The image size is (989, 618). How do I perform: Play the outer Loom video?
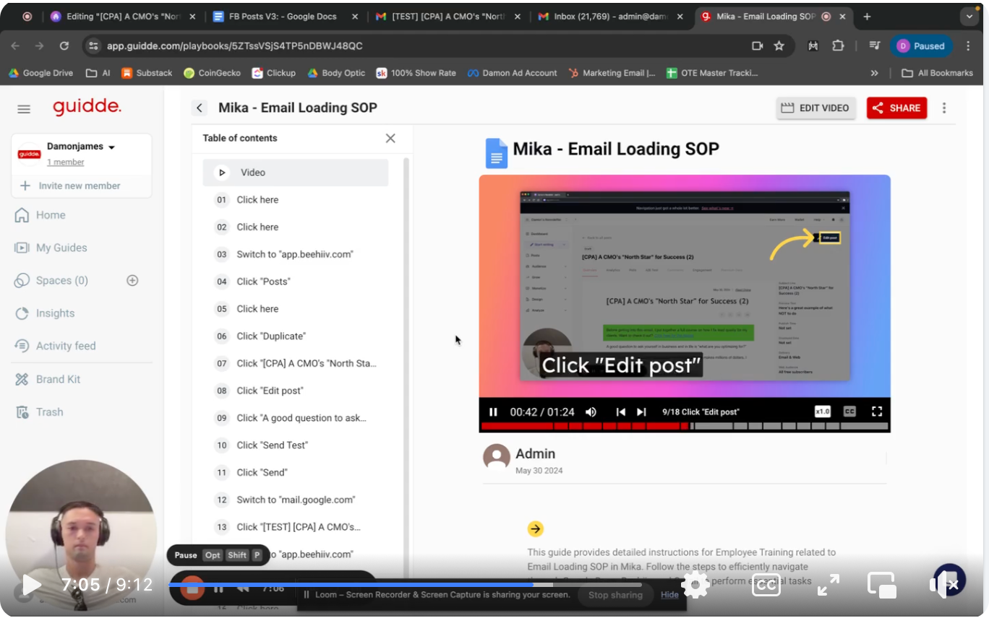pos(31,584)
